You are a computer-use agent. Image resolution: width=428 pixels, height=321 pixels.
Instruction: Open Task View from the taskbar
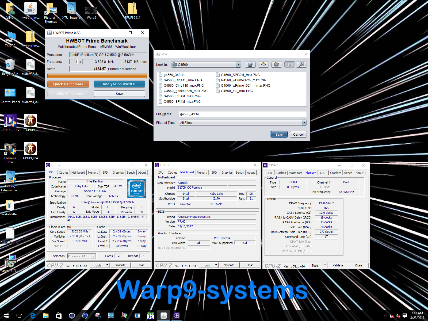click(19, 316)
